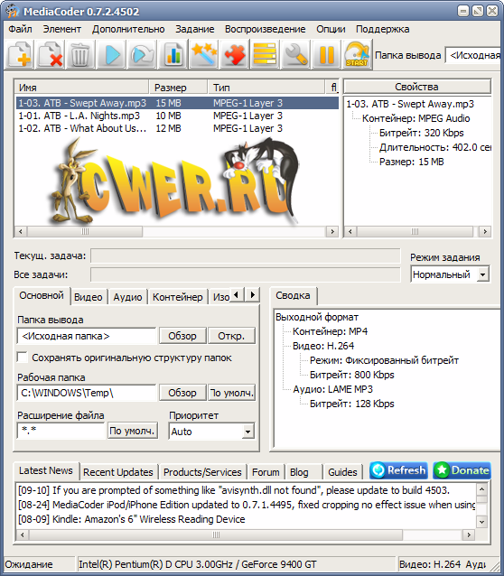Click the Remove file icon with red X
504x576 pixels.
[50, 54]
